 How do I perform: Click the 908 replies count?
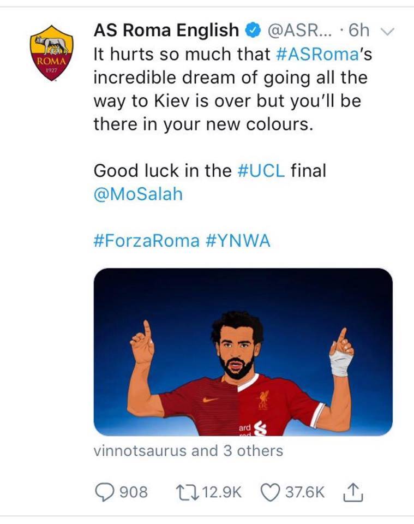(133, 492)
